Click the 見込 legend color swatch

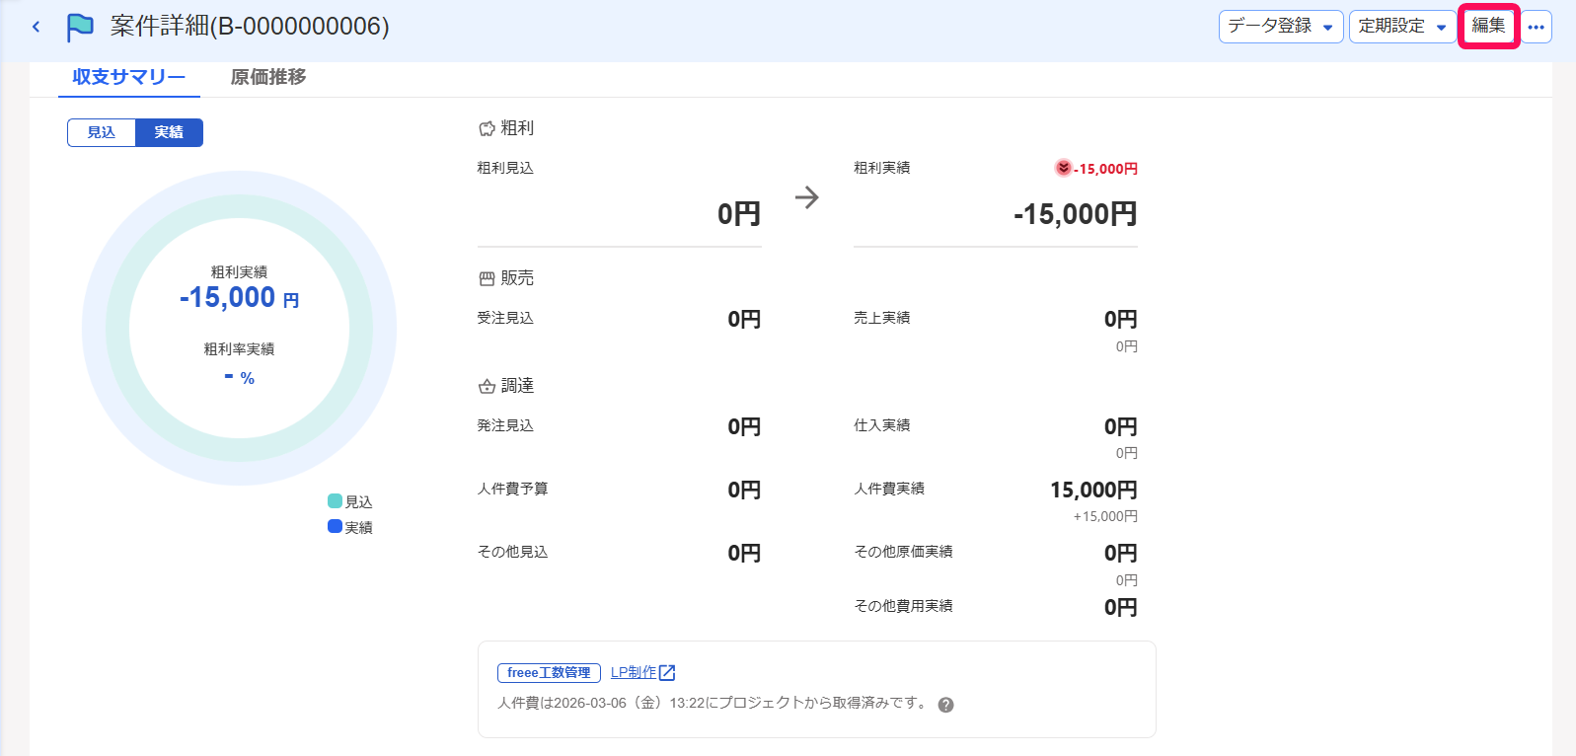pos(335,501)
